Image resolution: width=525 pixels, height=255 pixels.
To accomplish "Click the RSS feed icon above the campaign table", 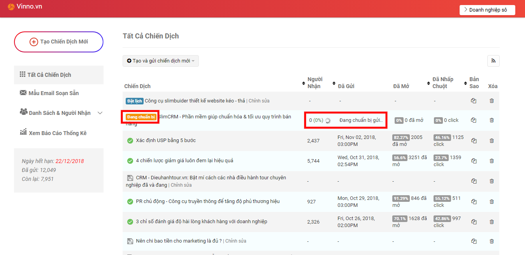I will click(x=493, y=61).
